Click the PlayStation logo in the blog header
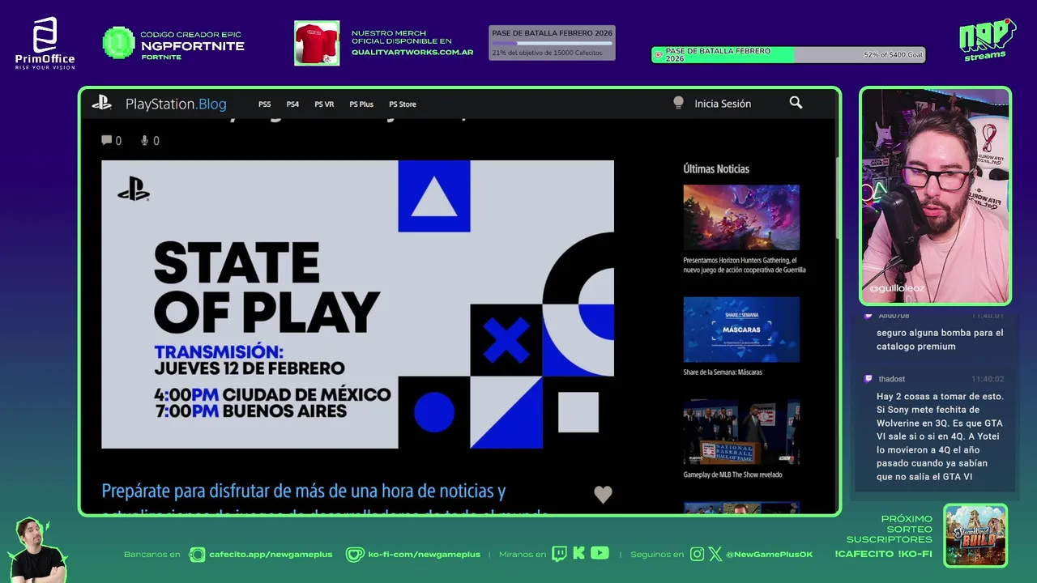Viewport: 1037px width, 583px height. click(x=101, y=103)
